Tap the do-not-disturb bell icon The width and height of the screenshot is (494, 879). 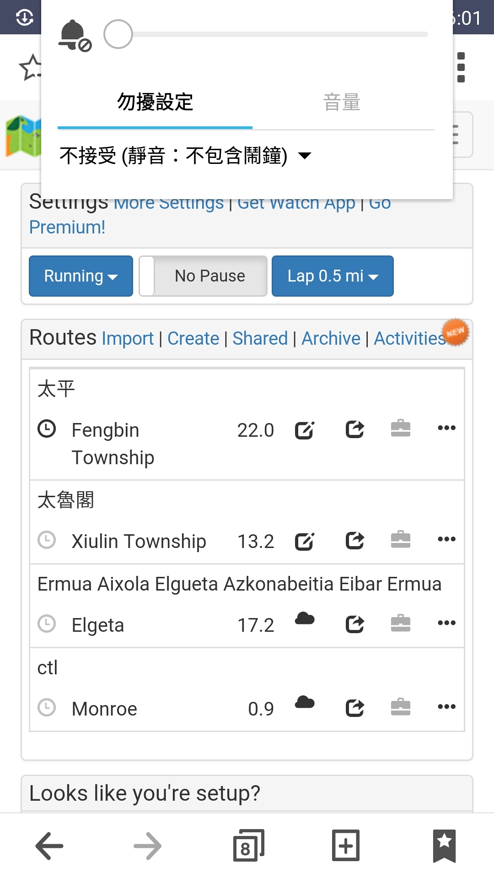75,35
